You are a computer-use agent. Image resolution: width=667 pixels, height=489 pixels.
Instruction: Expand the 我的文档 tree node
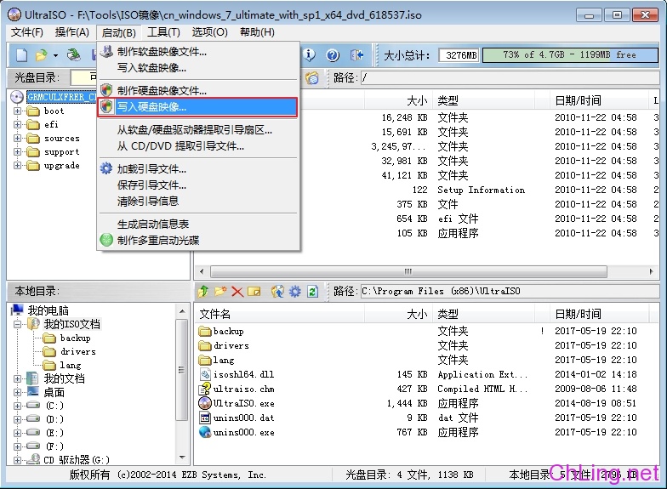(17, 378)
